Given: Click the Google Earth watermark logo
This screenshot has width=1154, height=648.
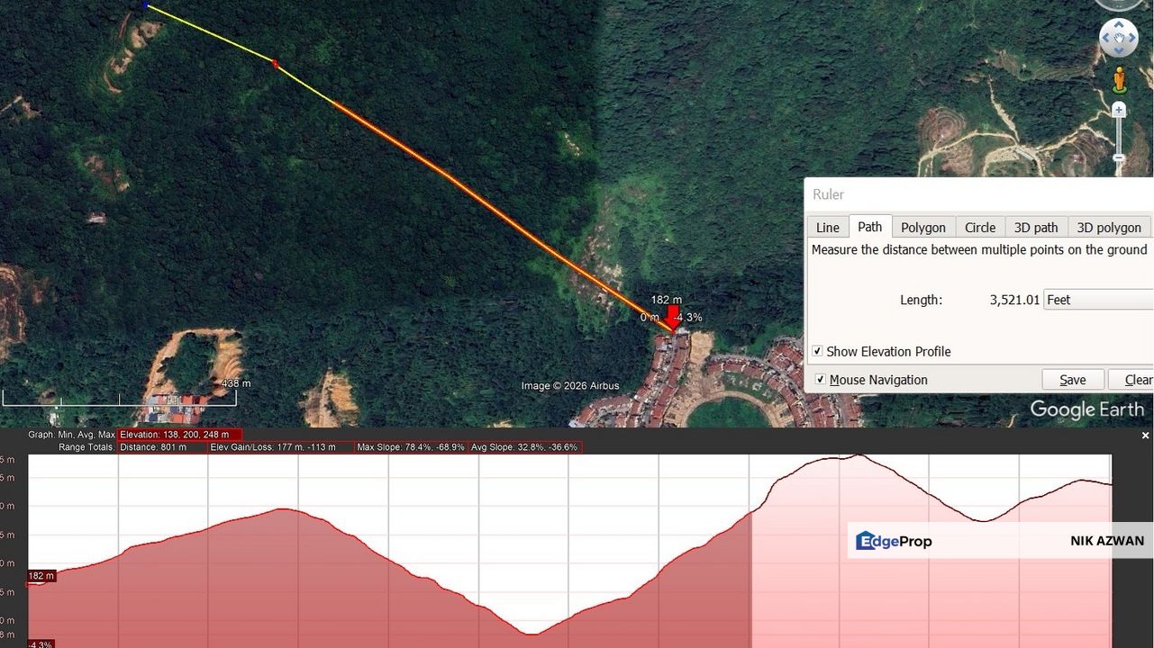Looking at the screenshot, I should [x=1089, y=409].
